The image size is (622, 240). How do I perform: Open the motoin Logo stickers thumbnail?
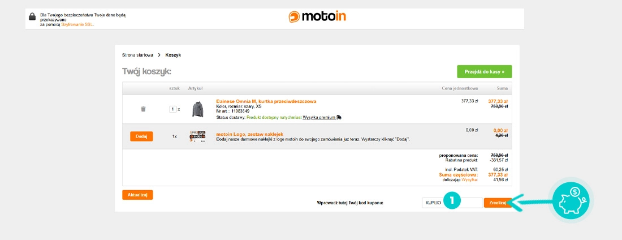pyautogui.click(x=197, y=136)
